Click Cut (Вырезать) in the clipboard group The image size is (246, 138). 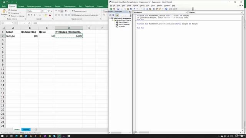[x=13, y=10]
